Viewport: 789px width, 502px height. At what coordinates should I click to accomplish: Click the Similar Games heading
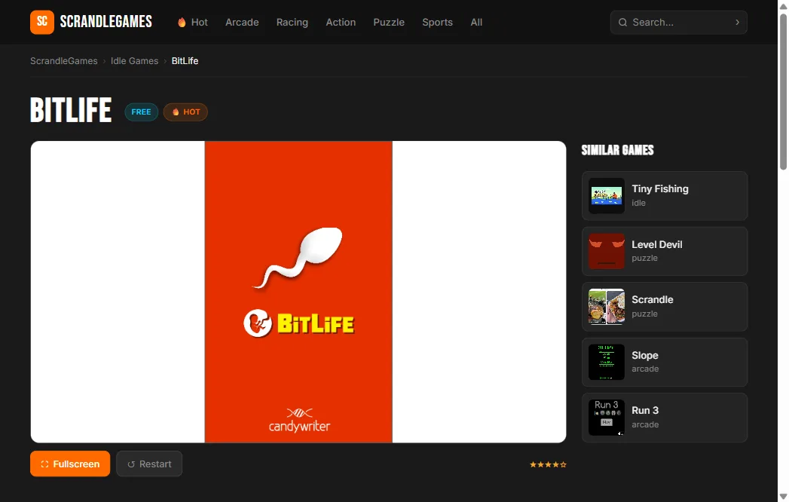[x=617, y=150]
